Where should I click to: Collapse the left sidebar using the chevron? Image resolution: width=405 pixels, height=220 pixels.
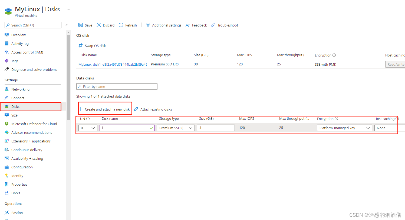[x=67, y=25]
